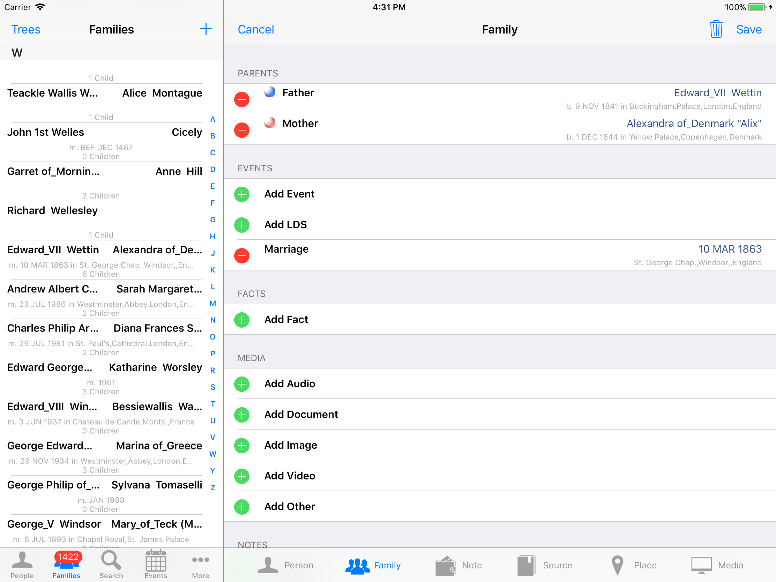Tap the Save button
Image resolution: width=776 pixels, height=582 pixels.
(749, 29)
